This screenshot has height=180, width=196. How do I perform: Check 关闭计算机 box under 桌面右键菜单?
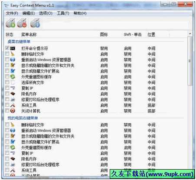click(x=7, y=111)
